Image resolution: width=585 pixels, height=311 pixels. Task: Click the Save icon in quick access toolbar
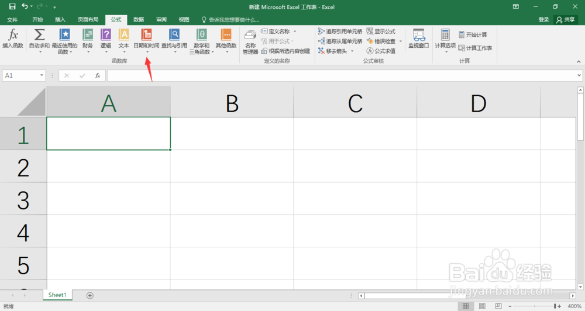pyautogui.click(x=12, y=6)
